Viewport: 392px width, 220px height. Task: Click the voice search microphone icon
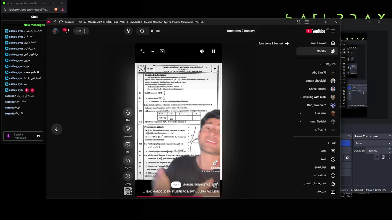[x=128, y=31]
